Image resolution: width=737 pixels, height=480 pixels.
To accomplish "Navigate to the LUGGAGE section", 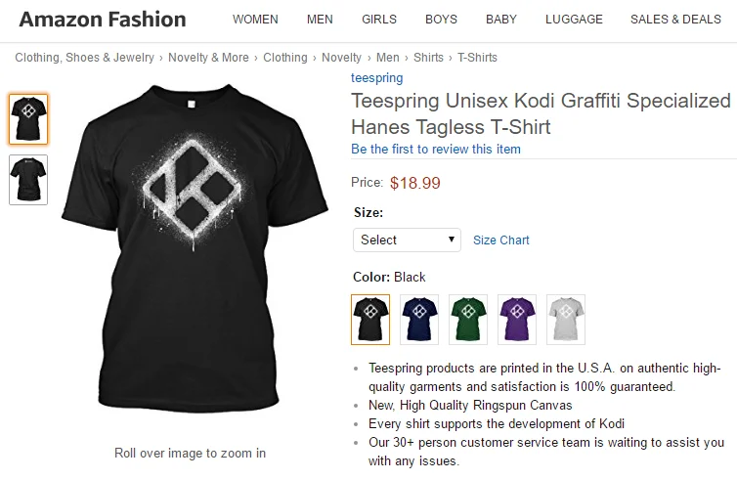I will [574, 20].
